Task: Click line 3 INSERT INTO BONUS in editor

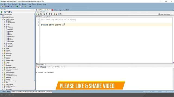Action: (53, 25)
